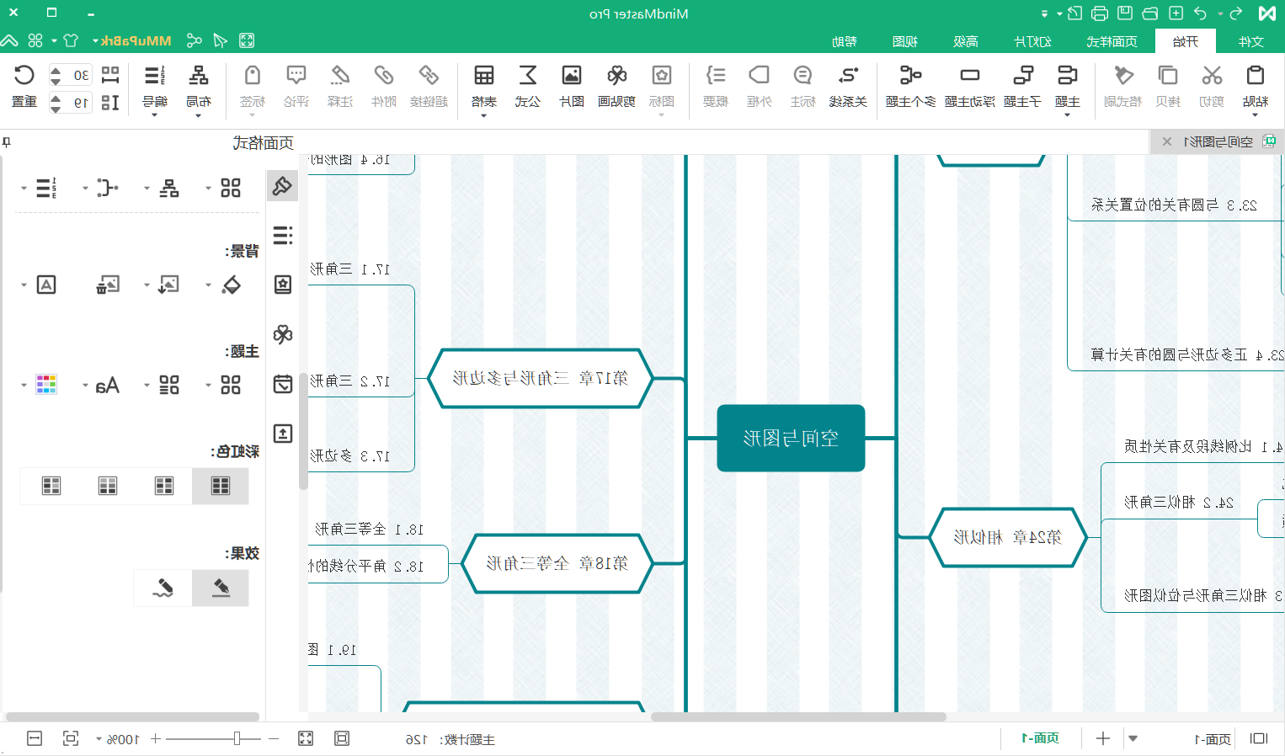Open the apps grid icon in green bar
1285x756 pixels.
click(35, 40)
